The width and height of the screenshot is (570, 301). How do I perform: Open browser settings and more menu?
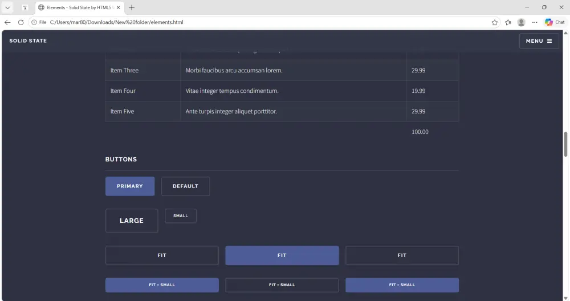click(535, 22)
